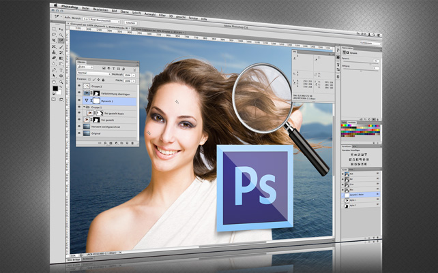Click the black foreground color swatch
Screen dimensions: 438x273
pyautogui.click(x=55, y=89)
